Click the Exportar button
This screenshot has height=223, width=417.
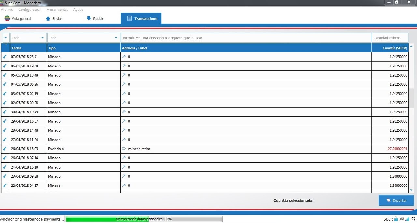(x=396, y=201)
